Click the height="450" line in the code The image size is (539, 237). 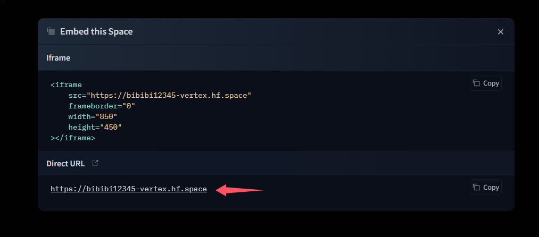[x=95, y=127]
